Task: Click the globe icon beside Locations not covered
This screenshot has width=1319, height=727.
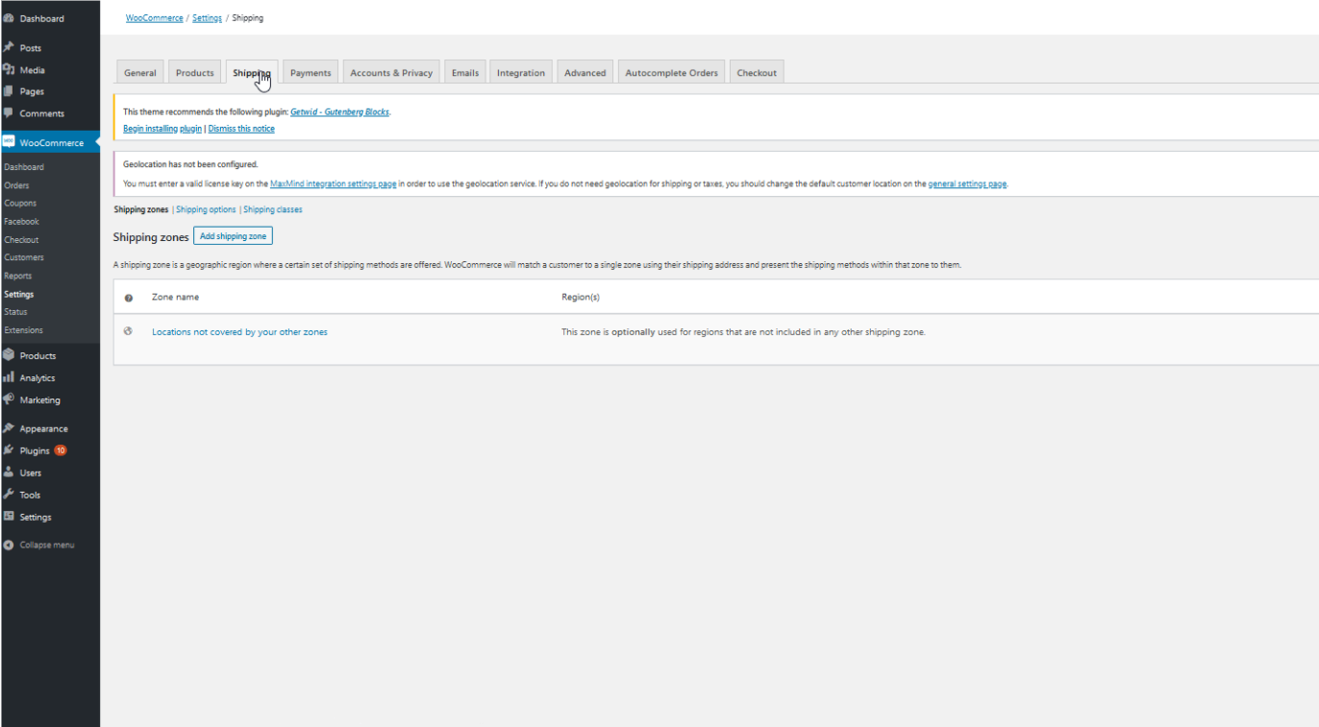Action: 128,331
